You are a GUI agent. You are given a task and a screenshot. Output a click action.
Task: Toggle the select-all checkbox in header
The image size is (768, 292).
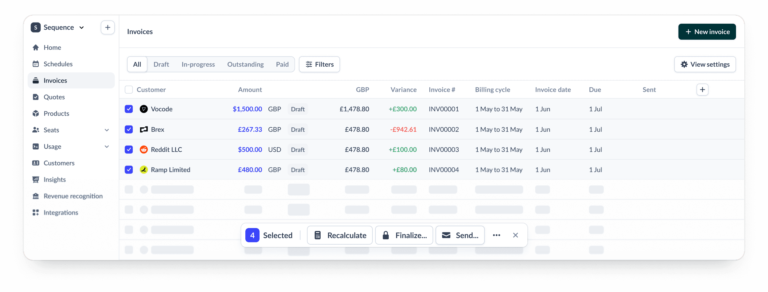point(129,89)
